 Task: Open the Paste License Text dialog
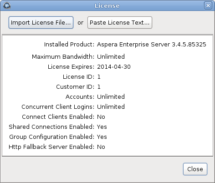pyautogui.click(x=120, y=23)
